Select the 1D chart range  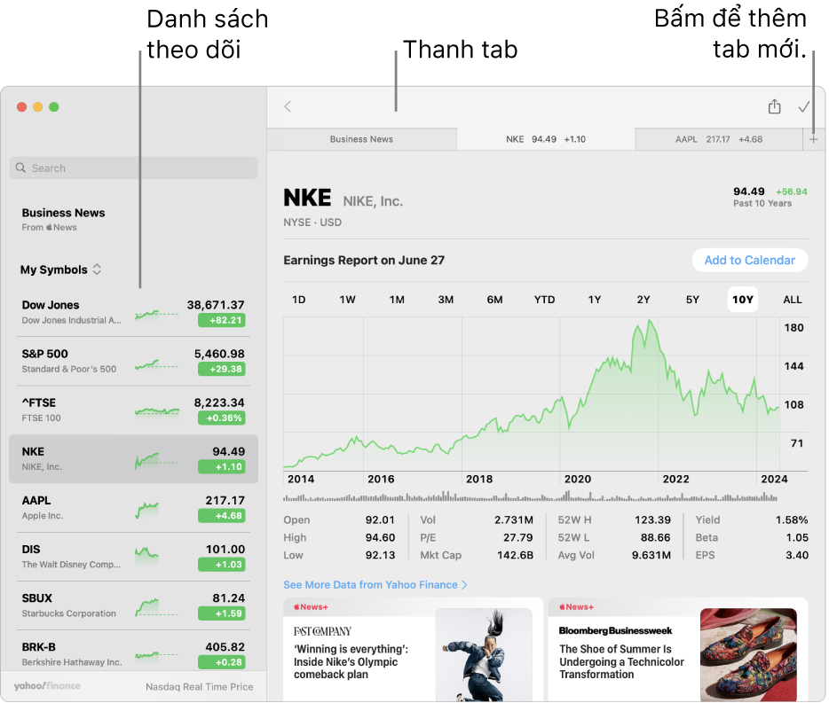coord(299,300)
